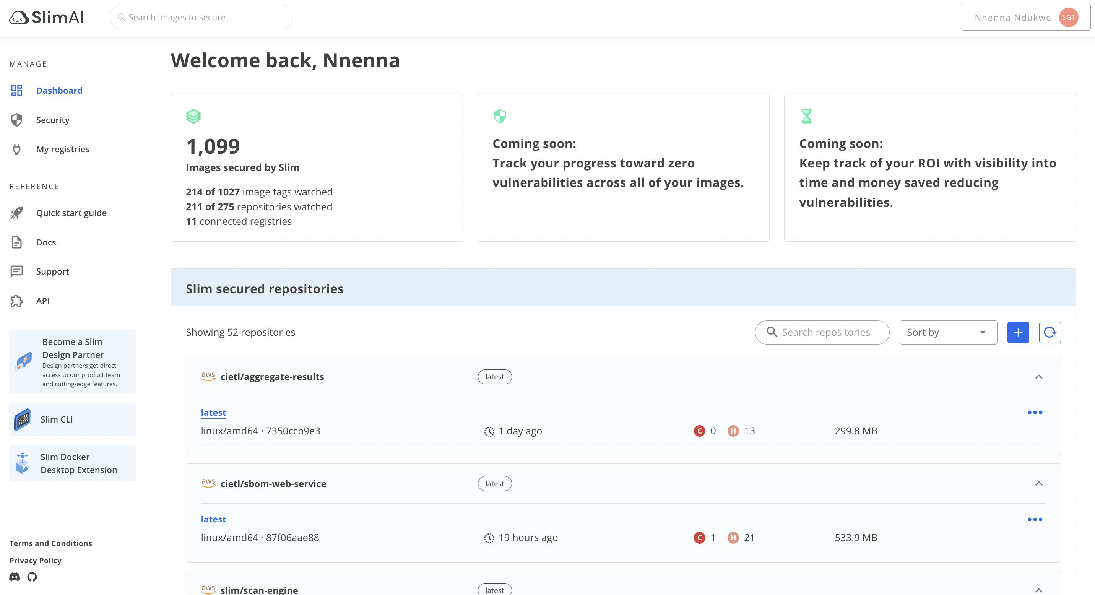This screenshot has width=1095, height=595.
Task: Click the refresh repositories icon button
Action: coord(1050,332)
